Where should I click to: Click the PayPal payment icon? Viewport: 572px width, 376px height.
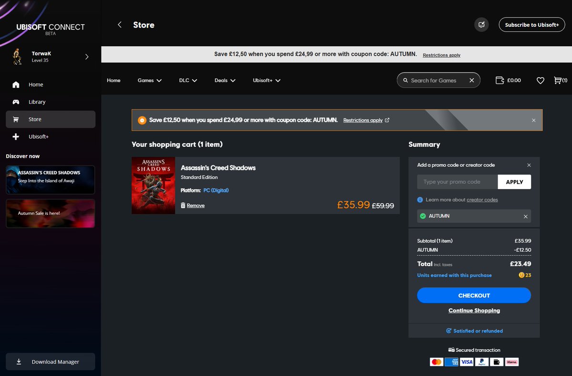[482, 362]
